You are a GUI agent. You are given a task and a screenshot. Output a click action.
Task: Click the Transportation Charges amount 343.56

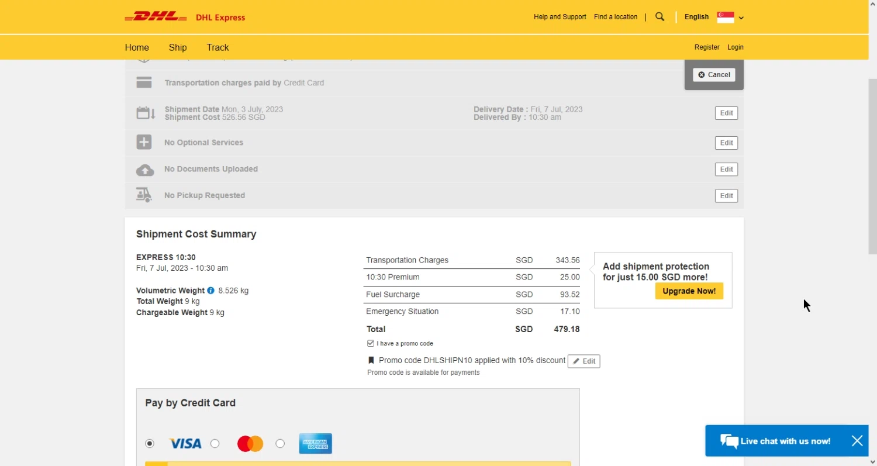point(568,260)
